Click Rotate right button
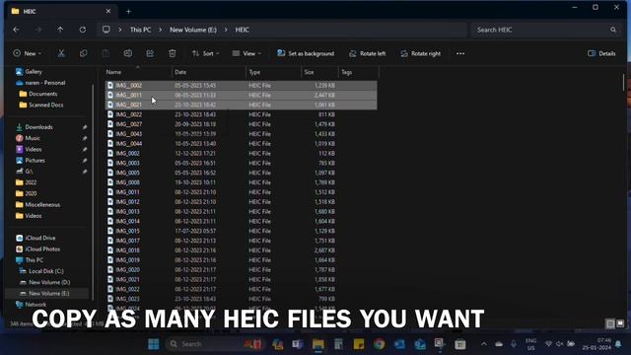631x355 pixels. 421,53
